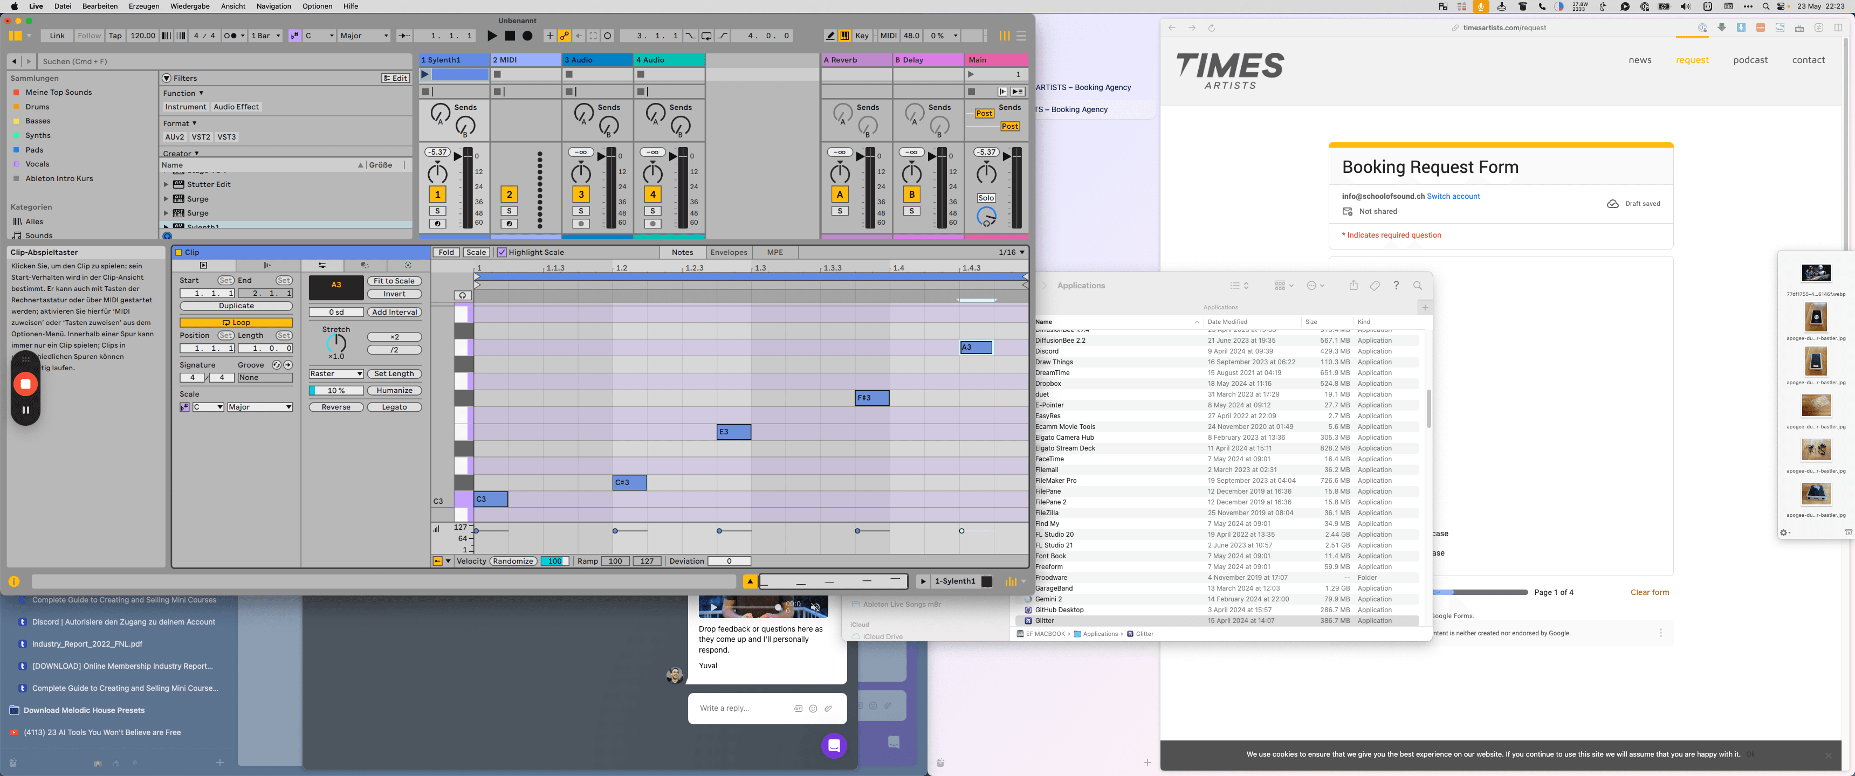Click the Arrangement Record button in transport
The image size is (1855, 776).
528,35
